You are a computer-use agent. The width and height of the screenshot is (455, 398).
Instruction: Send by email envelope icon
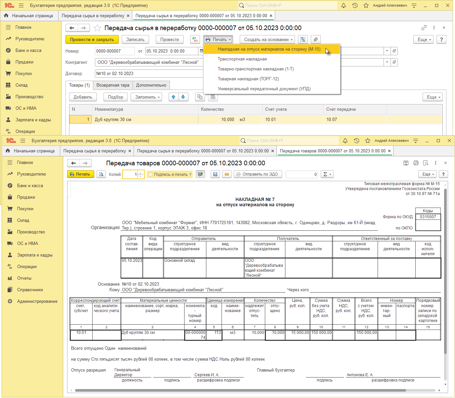pyautogui.click(x=227, y=174)
